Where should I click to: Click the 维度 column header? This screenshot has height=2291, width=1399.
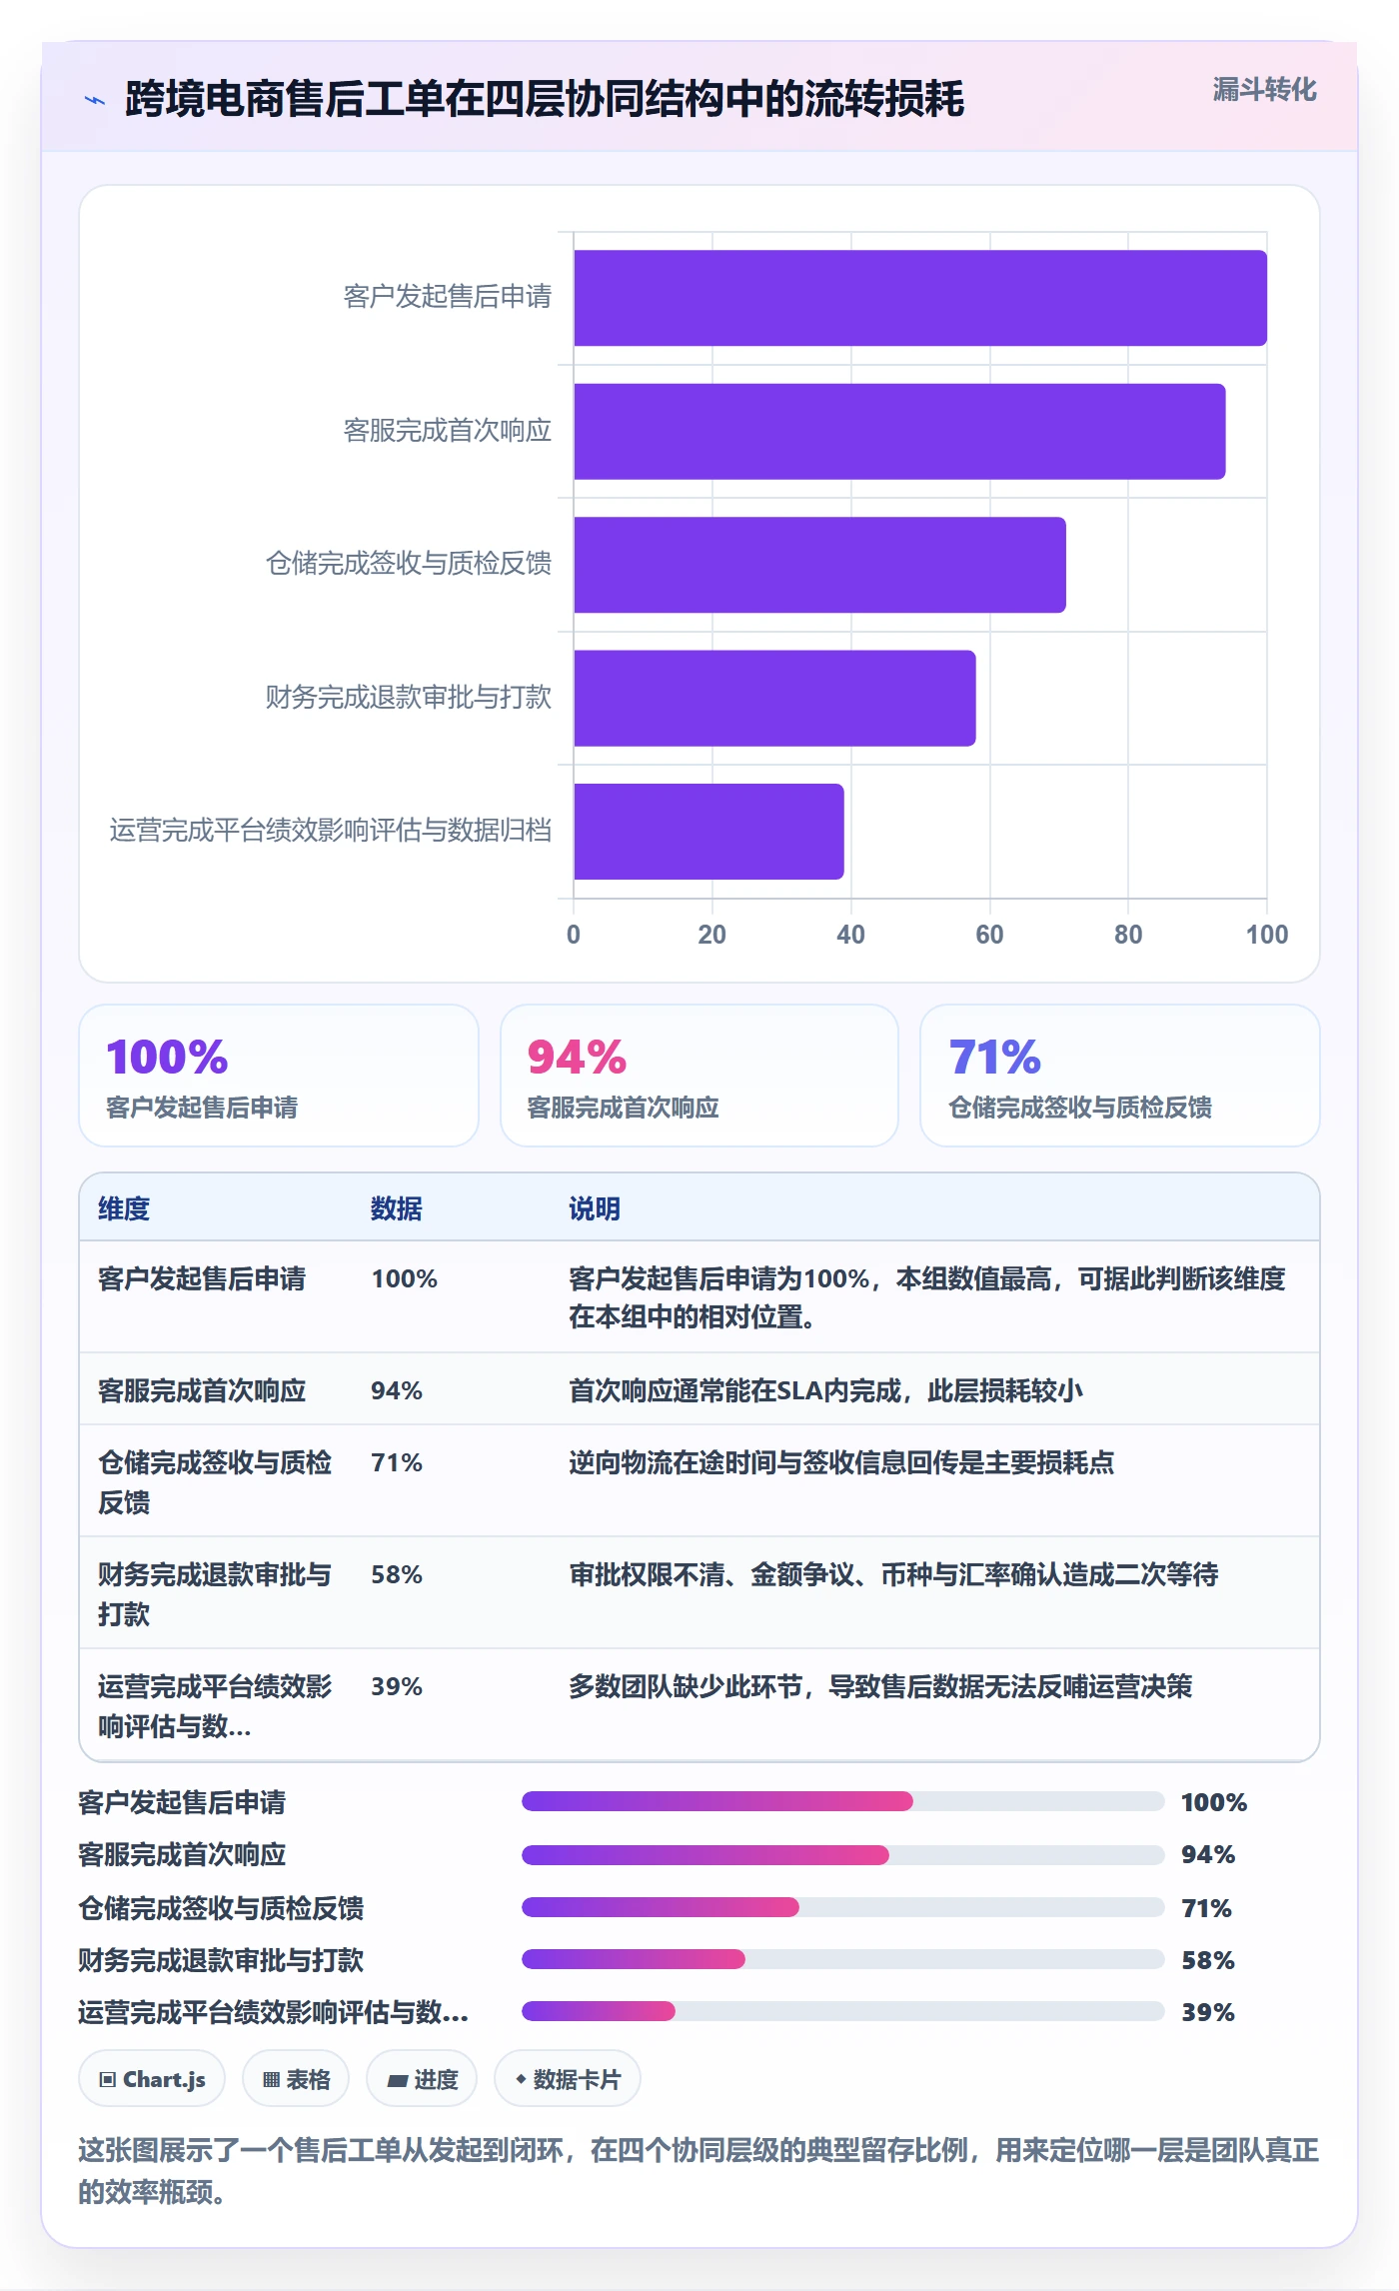point(124,1208)
